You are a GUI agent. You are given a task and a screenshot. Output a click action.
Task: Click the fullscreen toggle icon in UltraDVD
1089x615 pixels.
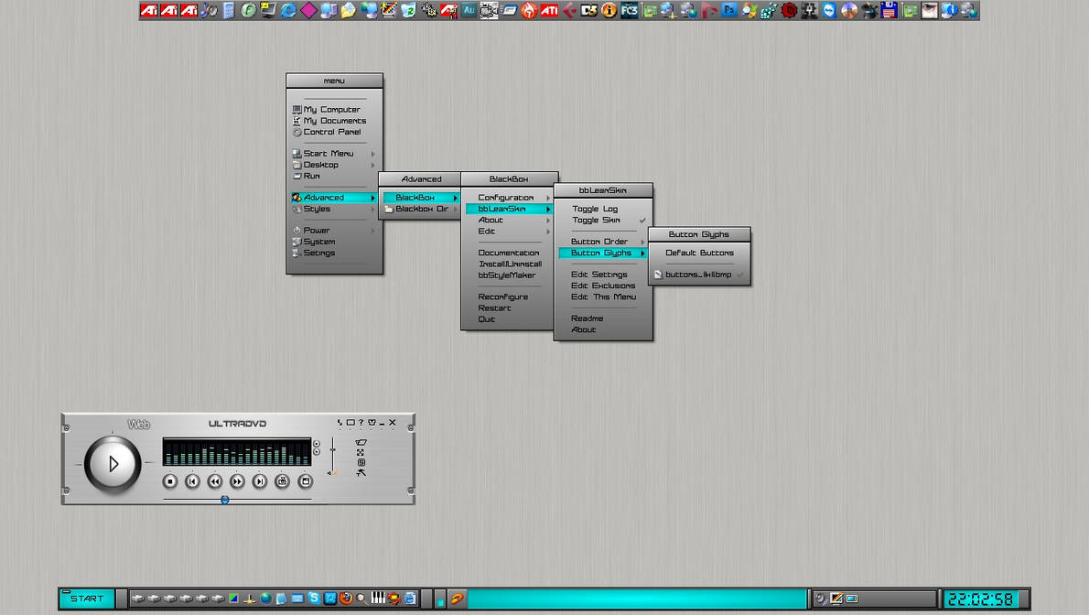(x=361, y=452)
